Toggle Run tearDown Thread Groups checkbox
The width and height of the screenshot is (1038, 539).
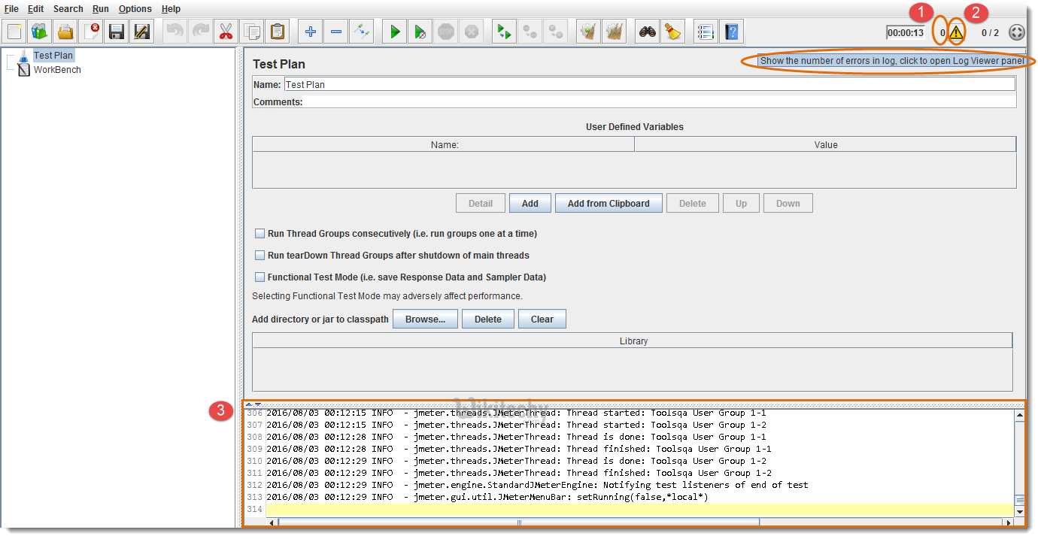coord(260,256)
